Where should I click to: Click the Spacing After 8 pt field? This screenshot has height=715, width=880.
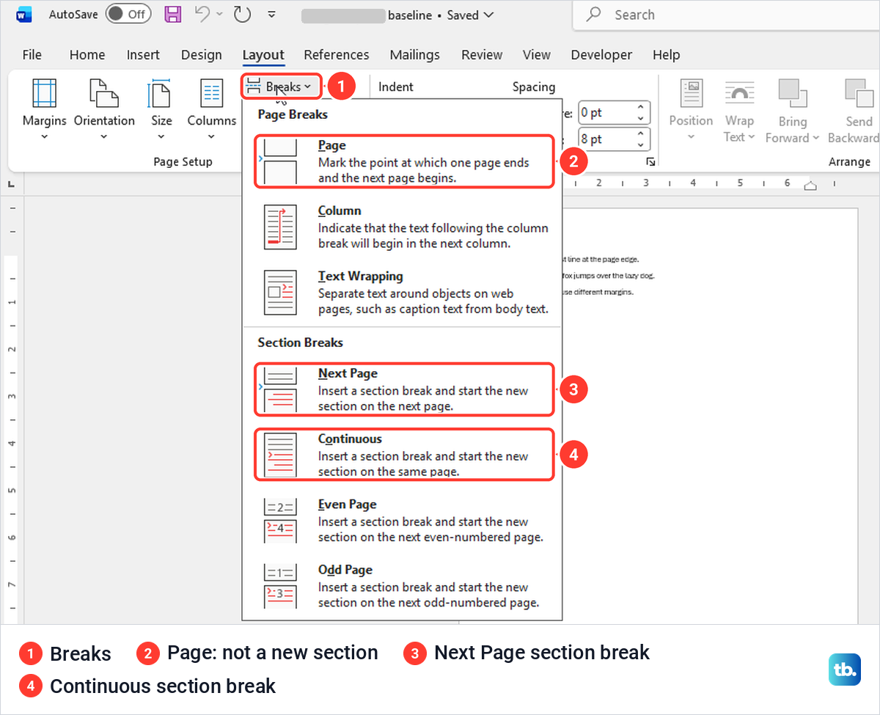coord(605,139)
